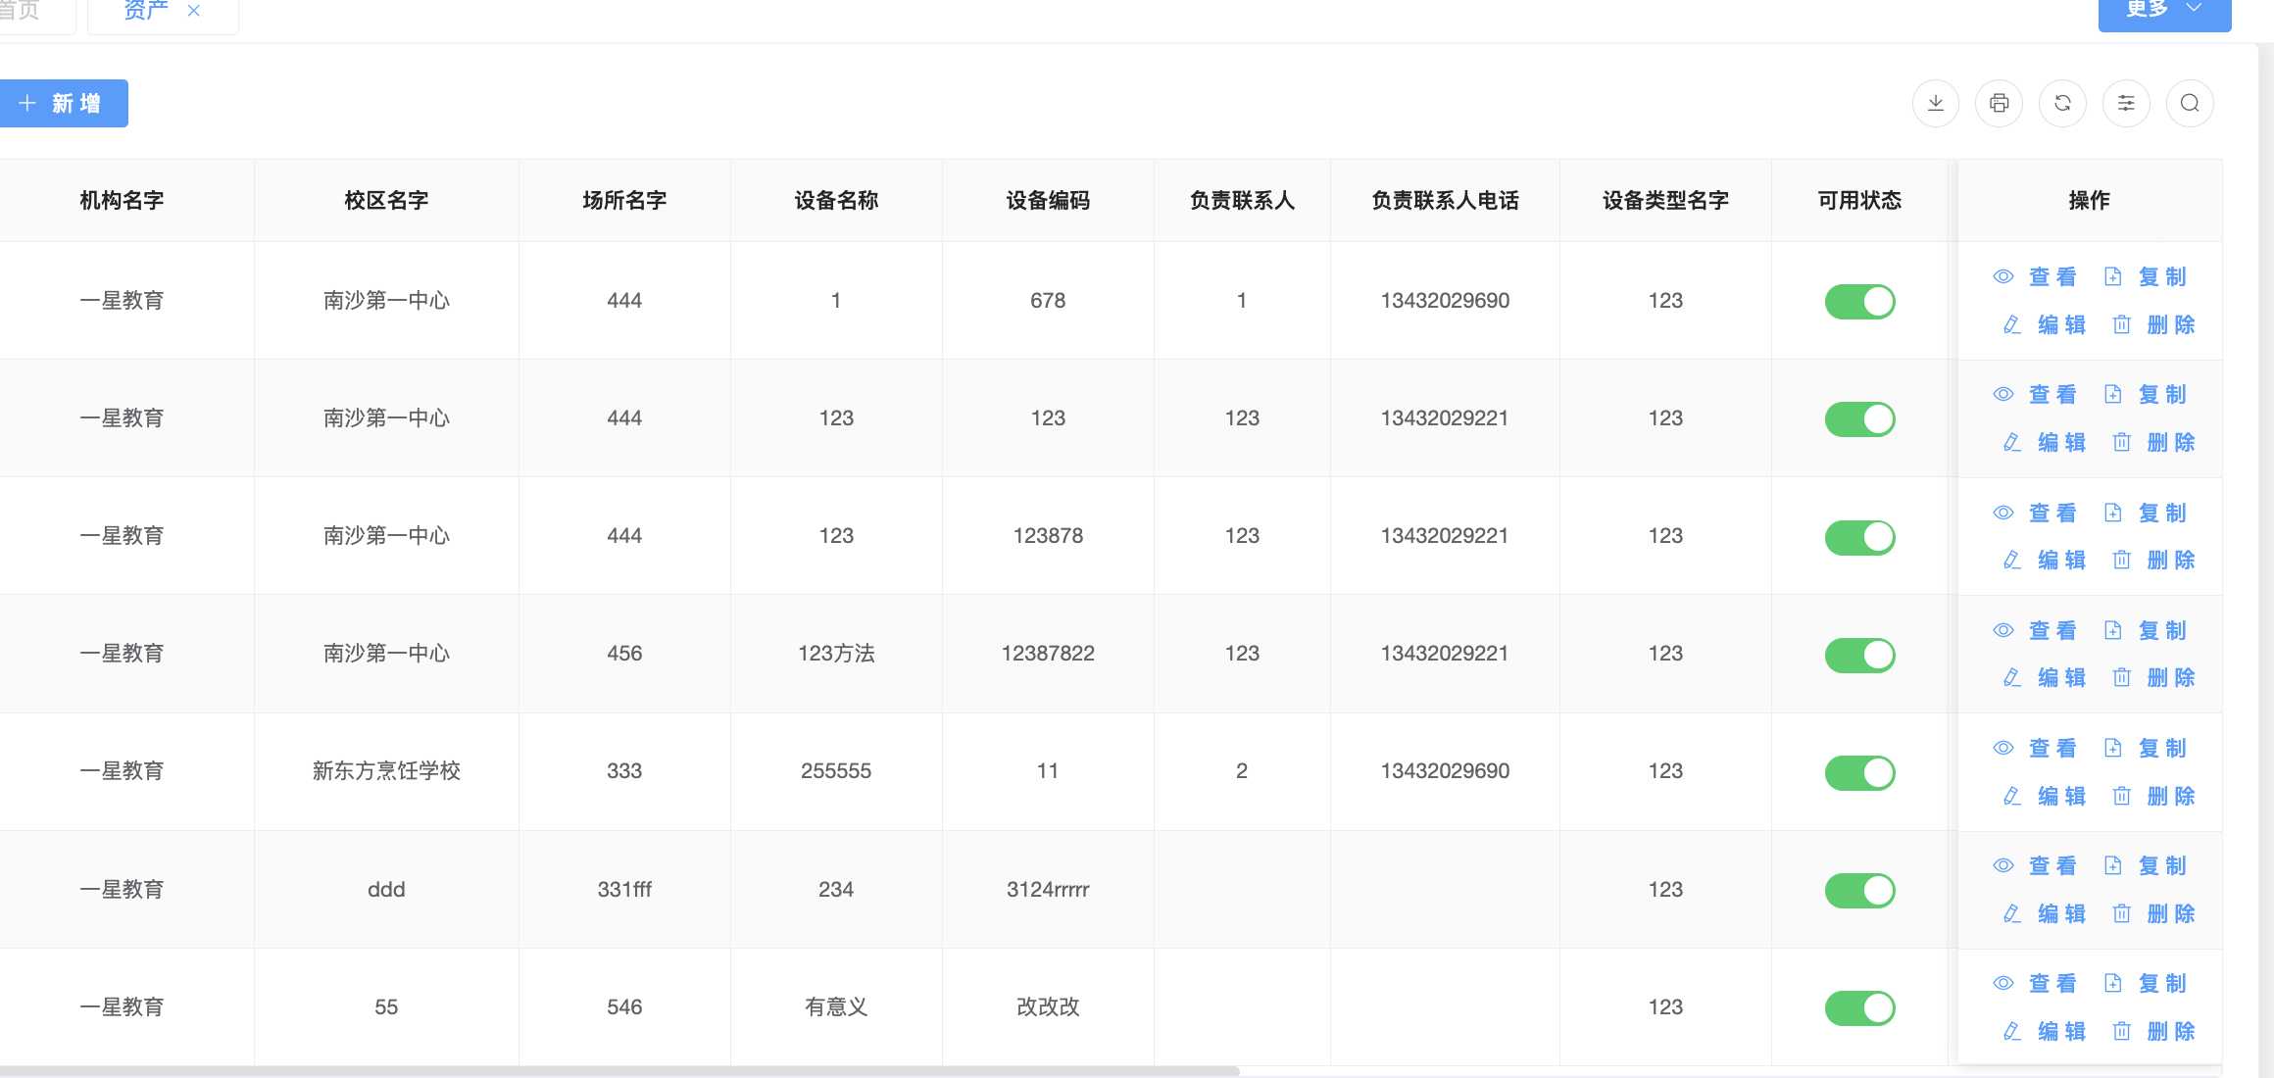
Task: Click place name 331fff cell
Action: click(624, 890)
